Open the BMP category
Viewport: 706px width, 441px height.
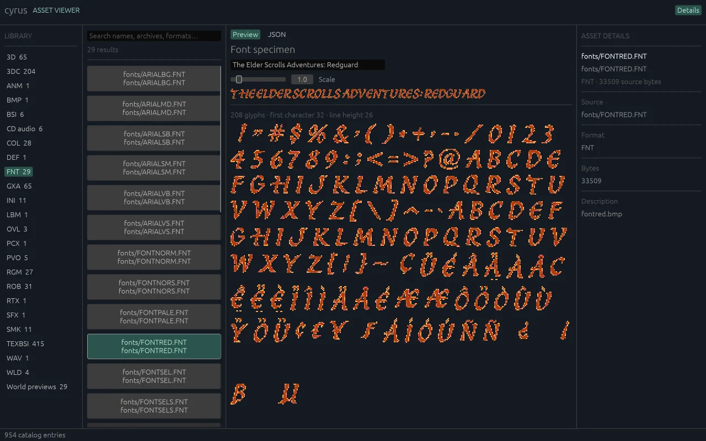[18, 100]
